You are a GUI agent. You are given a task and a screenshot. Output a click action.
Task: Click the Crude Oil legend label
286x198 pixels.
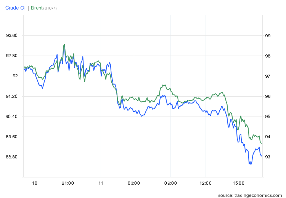tap(16, 8)
